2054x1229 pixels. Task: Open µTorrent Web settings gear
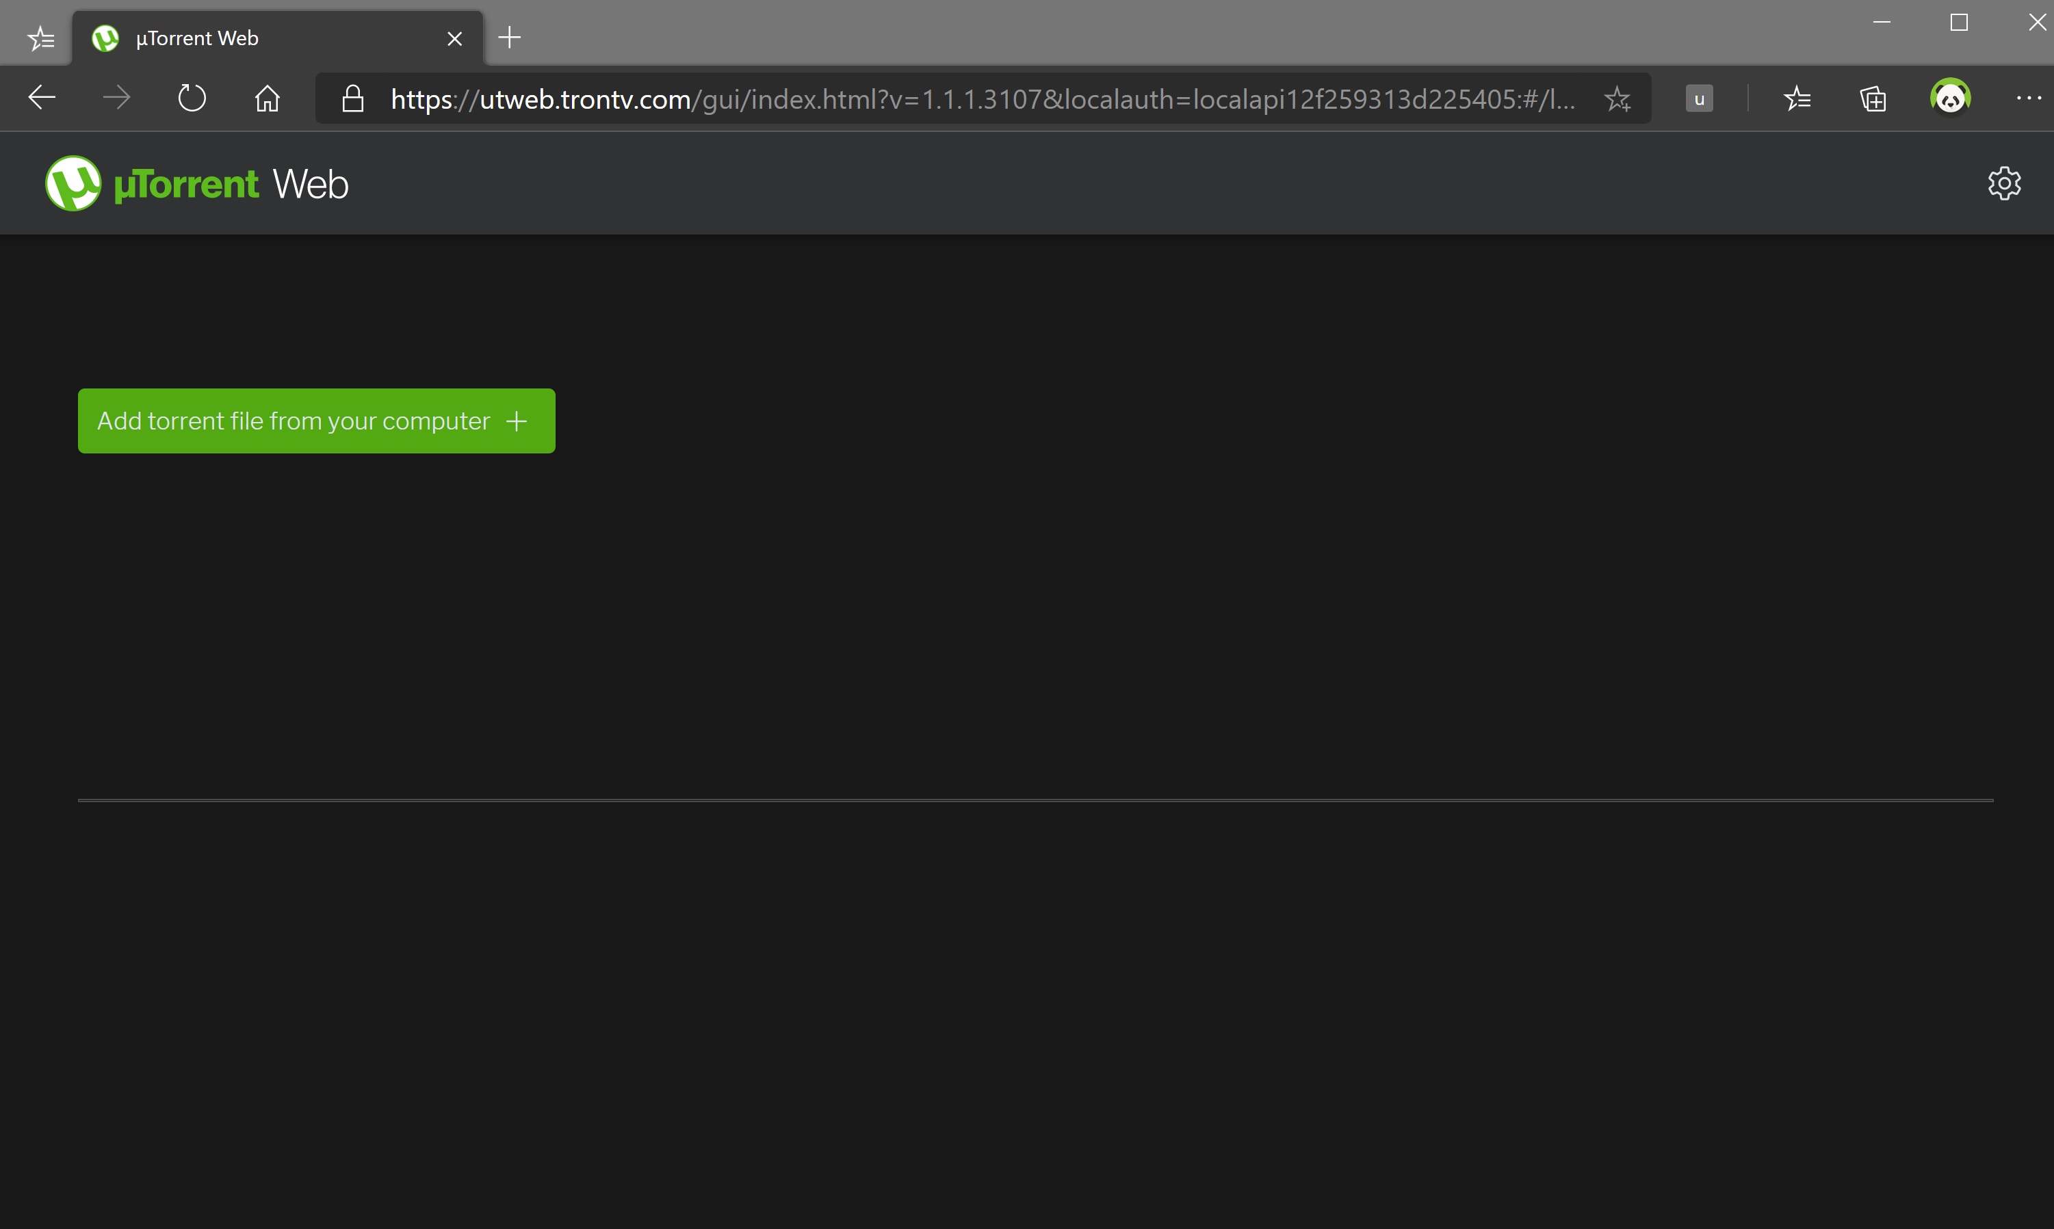tap(2003, 183)
